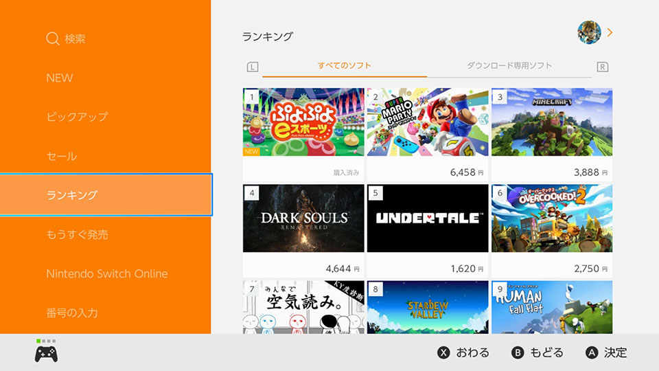This screenshot has height=371, width=659.
Task: Click the おわる button label
Action: pos(473,352)
